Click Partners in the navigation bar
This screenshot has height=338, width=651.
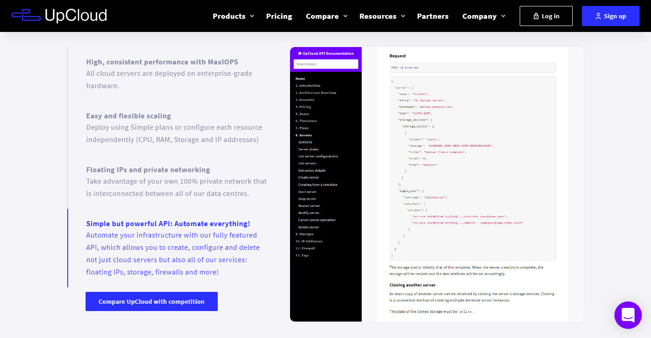(x=432, y=16)
